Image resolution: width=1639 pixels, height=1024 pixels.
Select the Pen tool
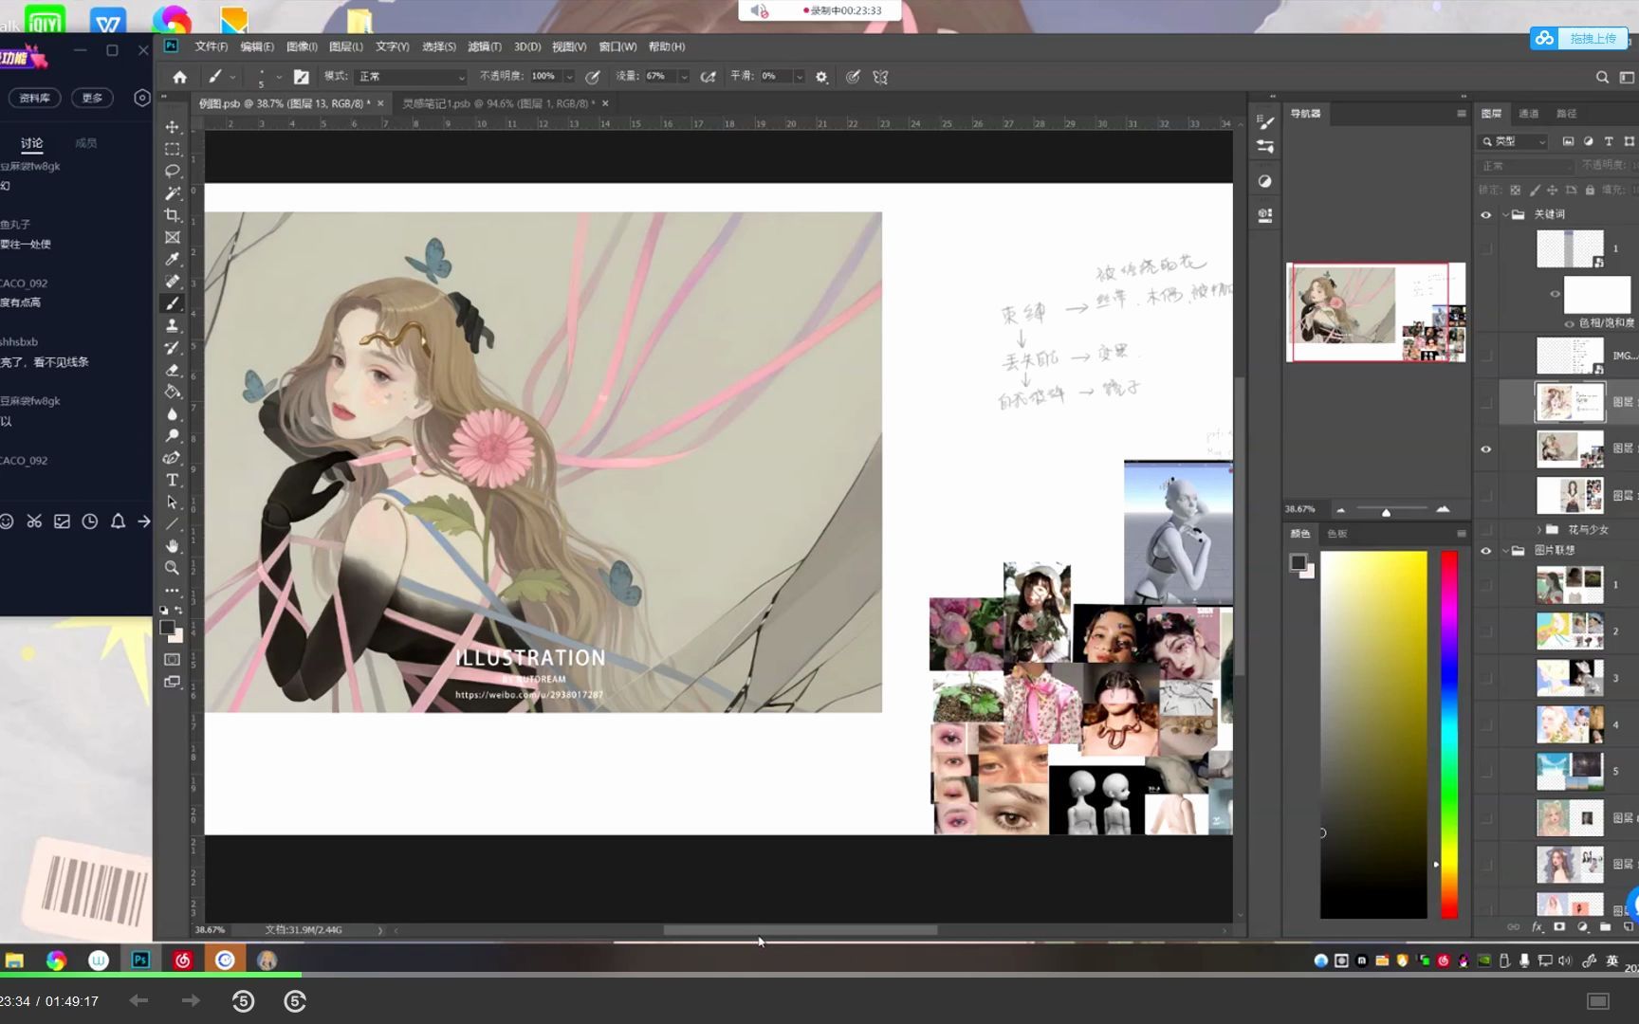tap(172, 458)
